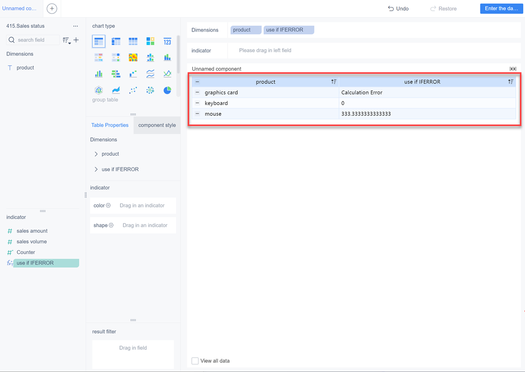The width and height of the screenshot is (525, 372).
Task: Sort the product column in the table
Action: [334, 81]
